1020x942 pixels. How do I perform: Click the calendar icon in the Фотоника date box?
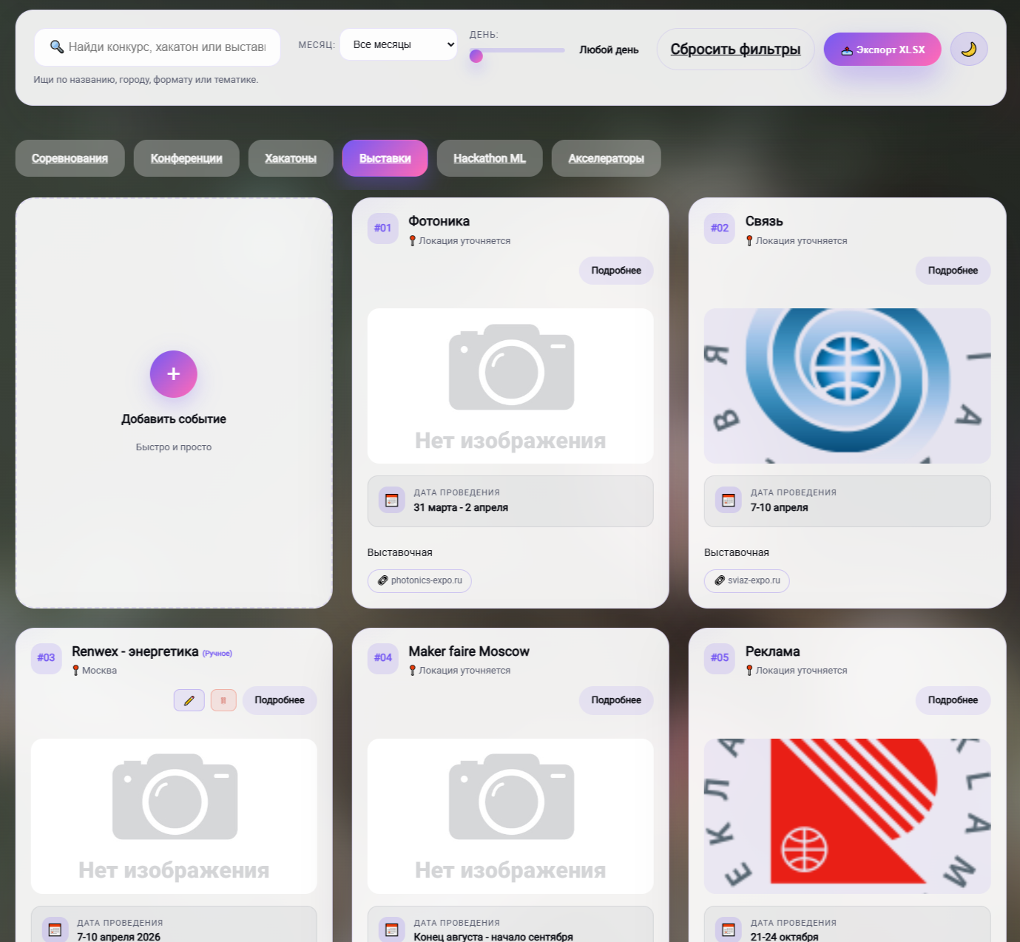coord(392,500)
